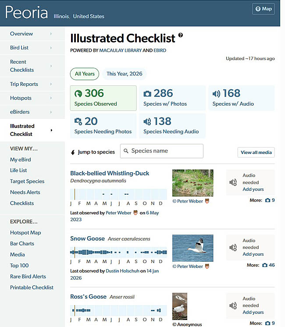The width and height of the screenshot is (285, 327).
Task: Click muted speaker icon for Black-bellied Whistling-Duck
Action: 233,182
